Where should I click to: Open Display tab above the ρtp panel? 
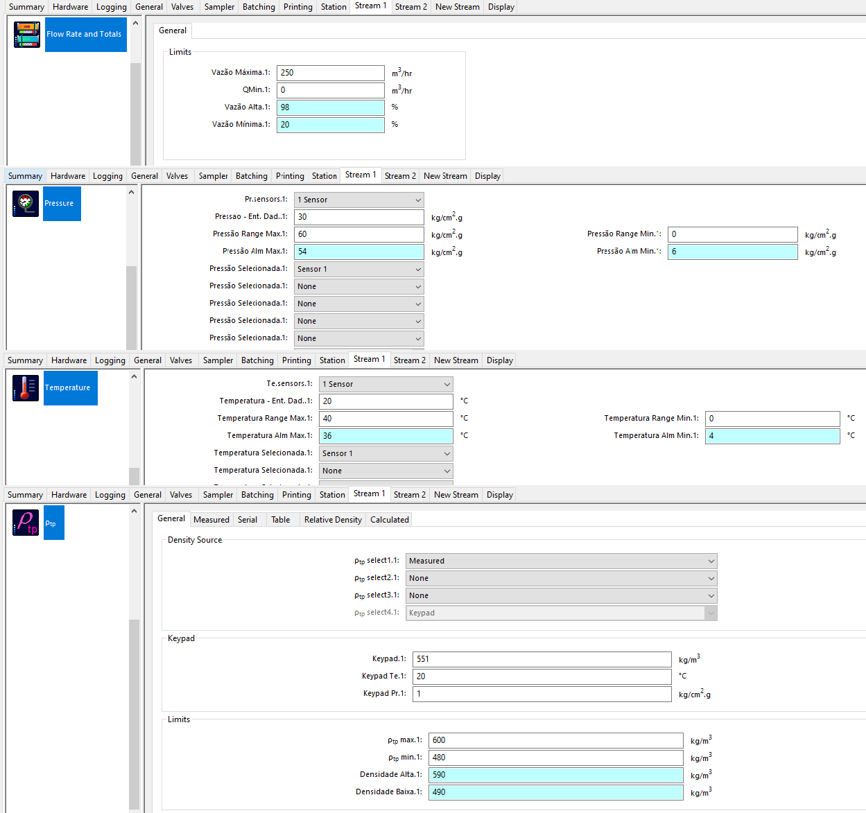(x=500, y=495)
